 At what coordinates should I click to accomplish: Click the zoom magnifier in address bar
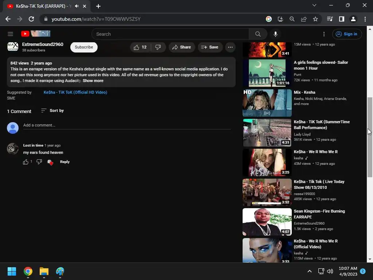point(292,19)
